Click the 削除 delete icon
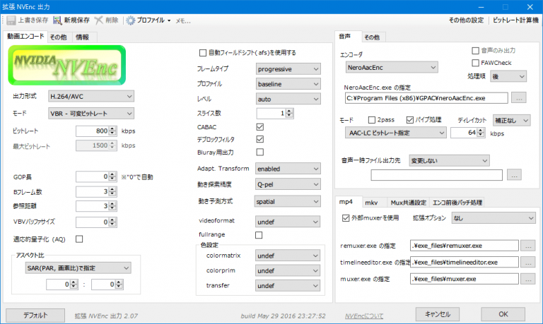 click(99, 20)
